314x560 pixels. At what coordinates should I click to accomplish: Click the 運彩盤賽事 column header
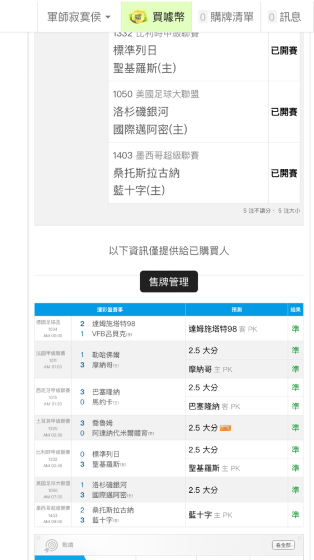(x=110, y=310)
